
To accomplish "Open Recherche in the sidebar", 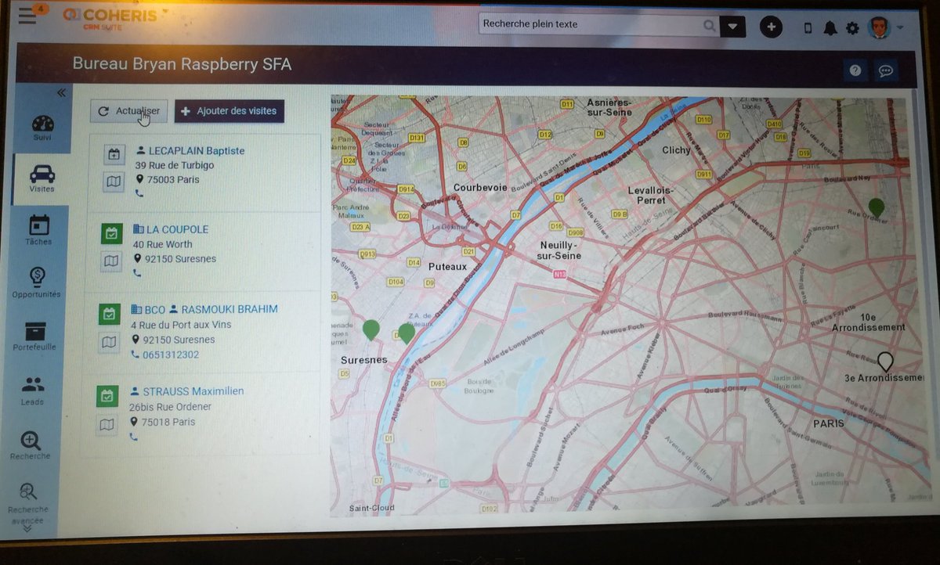I will point(31,445).
